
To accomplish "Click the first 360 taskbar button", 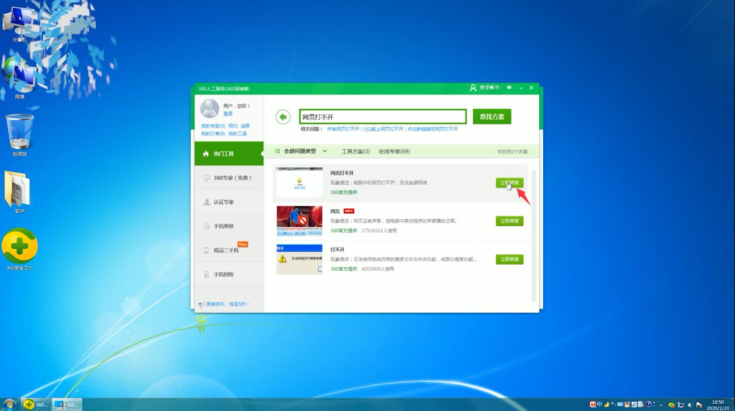I will (x=36, y=404).
